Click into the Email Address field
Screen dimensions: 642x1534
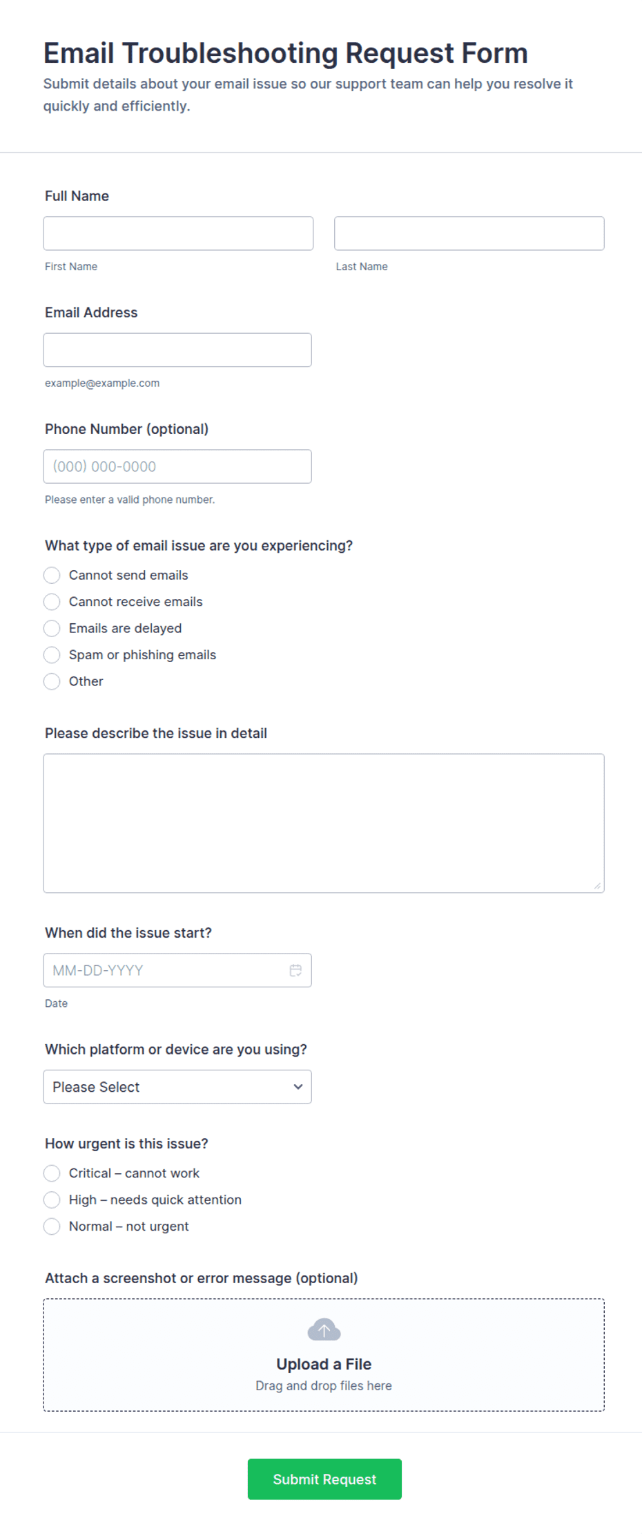(x=177, y=350)
